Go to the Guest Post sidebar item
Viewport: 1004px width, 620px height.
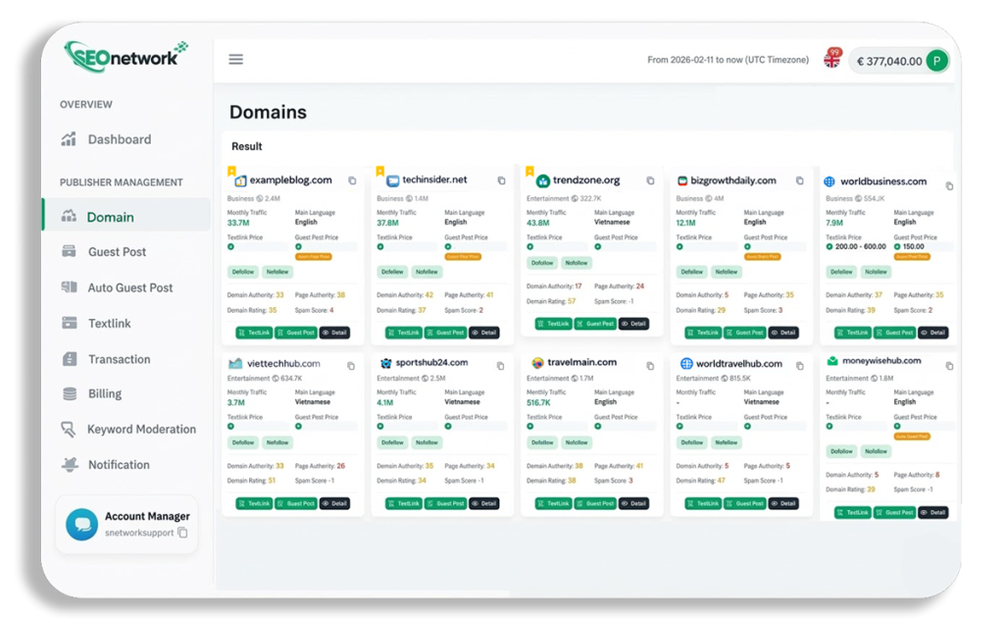(117, 252)
